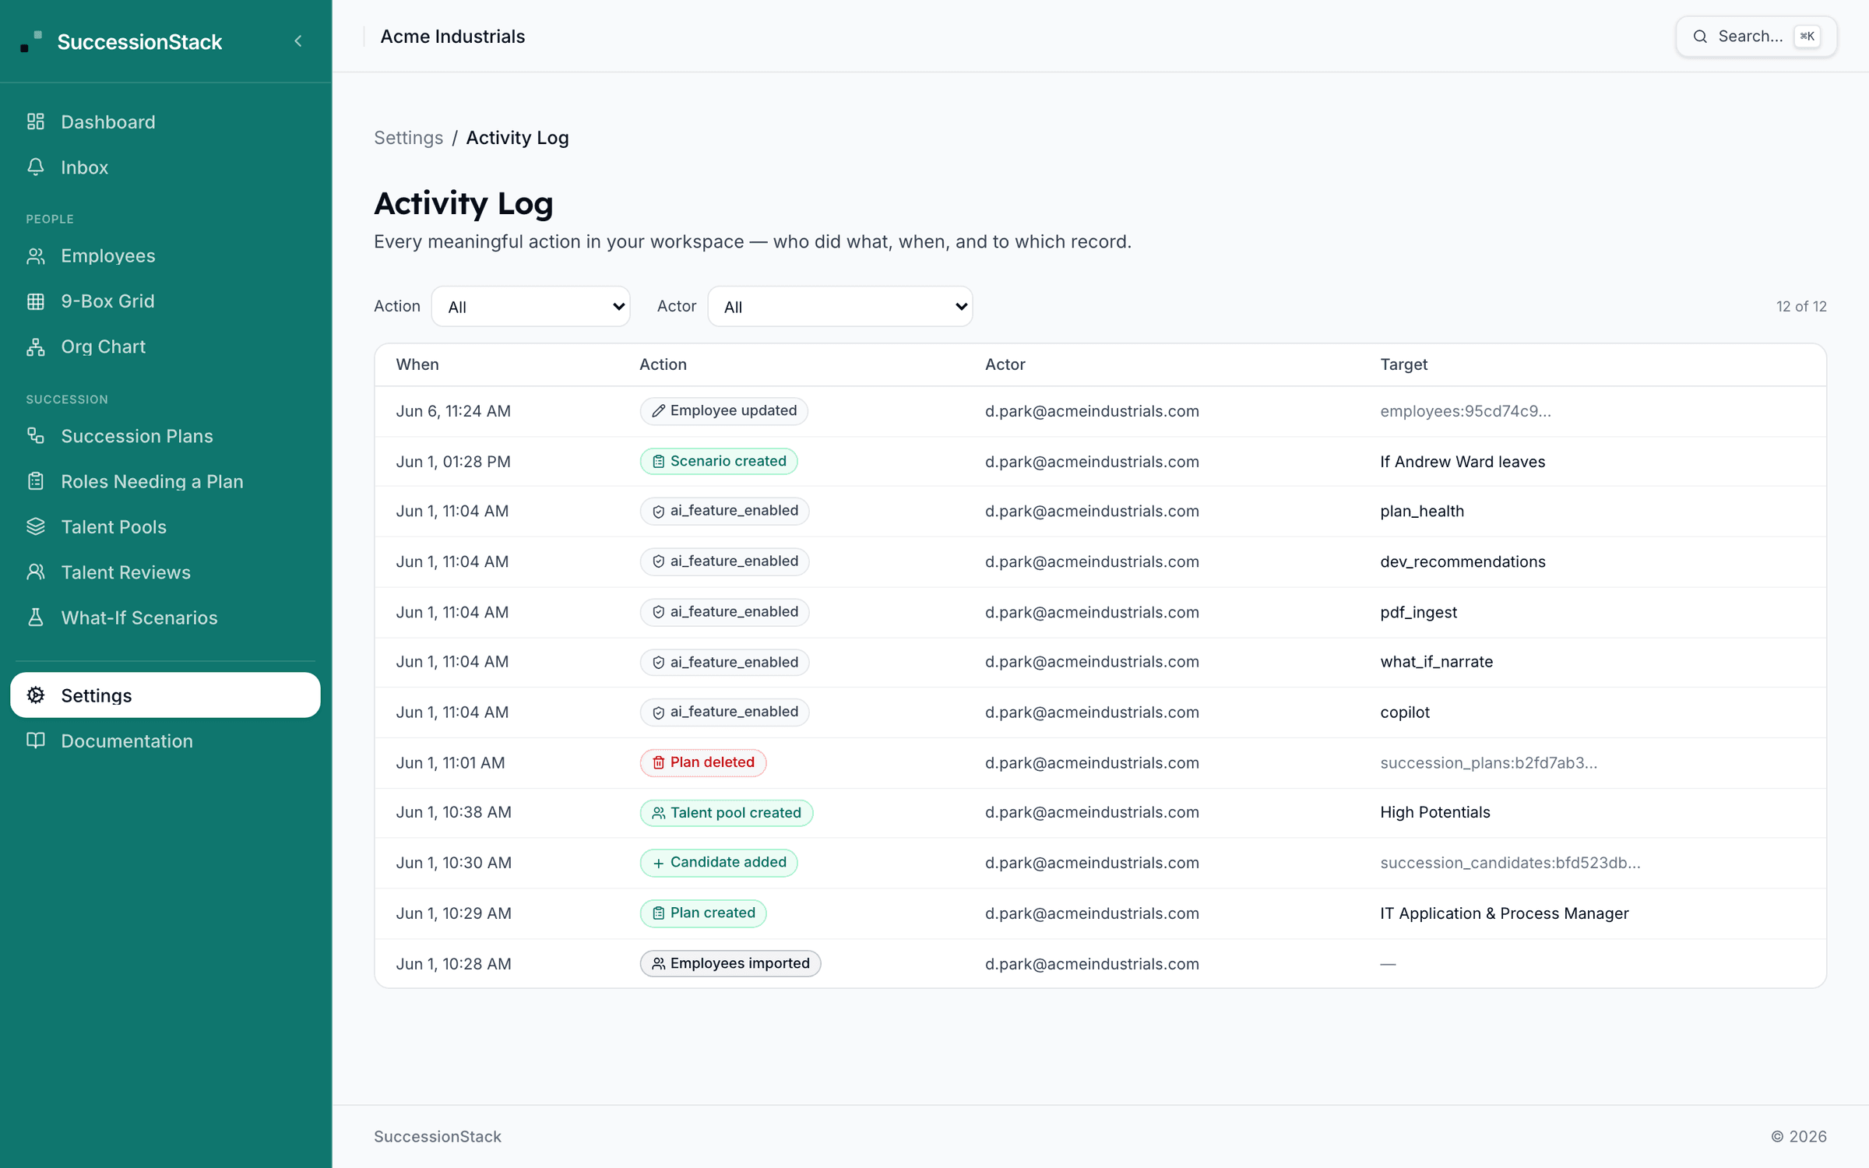Click target succession_candidates:bfd523db...

(x=1510, y=863)
